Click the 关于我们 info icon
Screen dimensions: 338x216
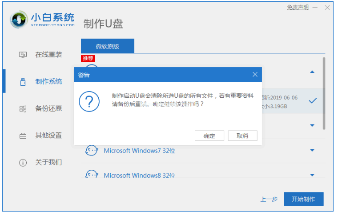click(23, 163)
